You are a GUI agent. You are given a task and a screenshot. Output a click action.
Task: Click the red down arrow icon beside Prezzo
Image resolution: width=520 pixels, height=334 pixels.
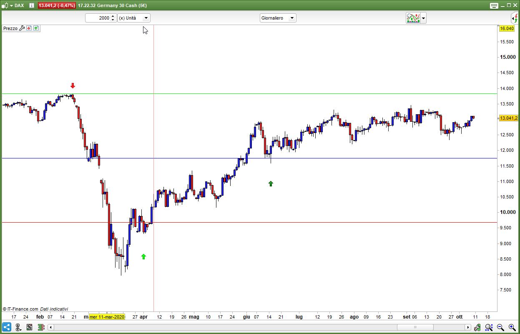click(x=29, y=28)
